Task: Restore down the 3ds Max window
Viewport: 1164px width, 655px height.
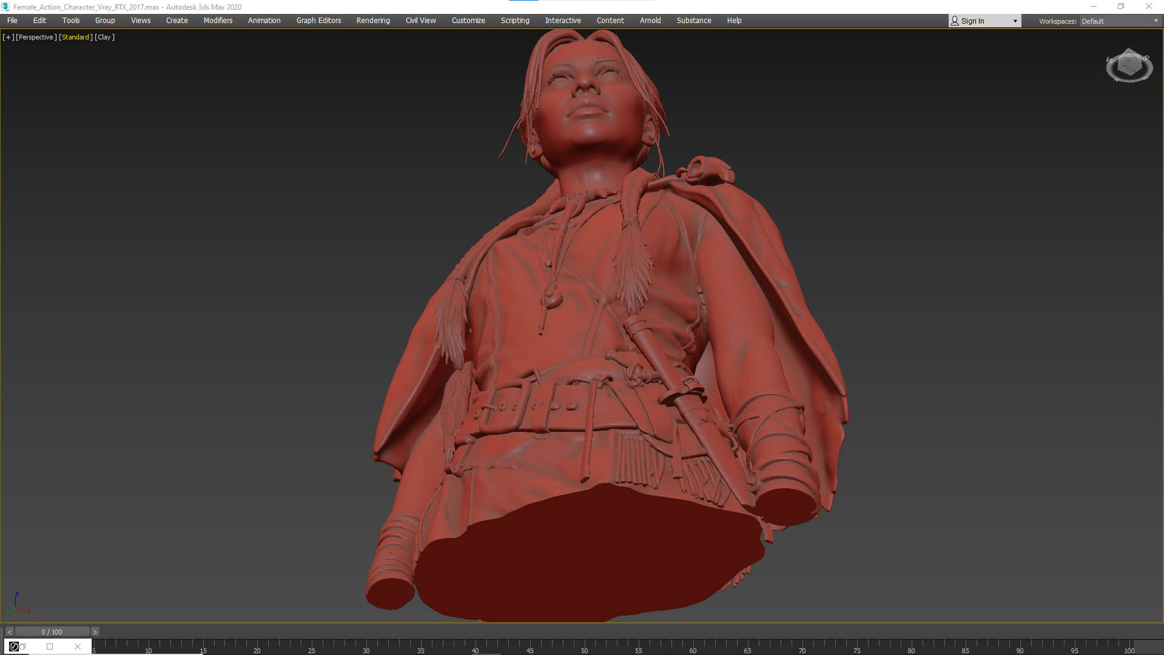Action: pos(1121,7)
